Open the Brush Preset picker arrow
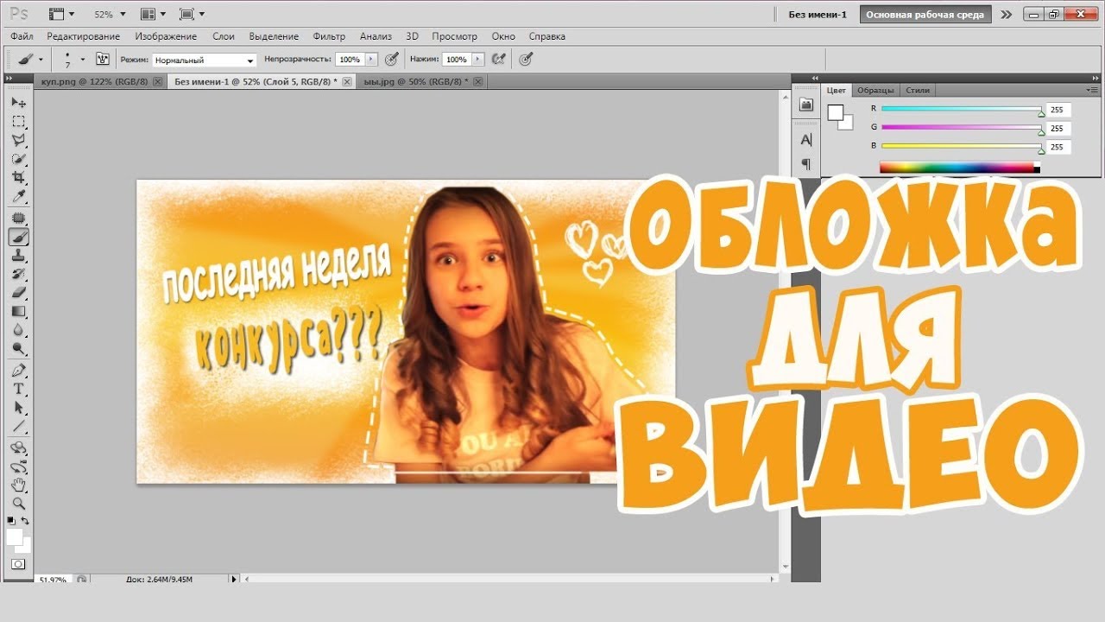Viewport: 1105px width, 622px height. click(83, 60)
